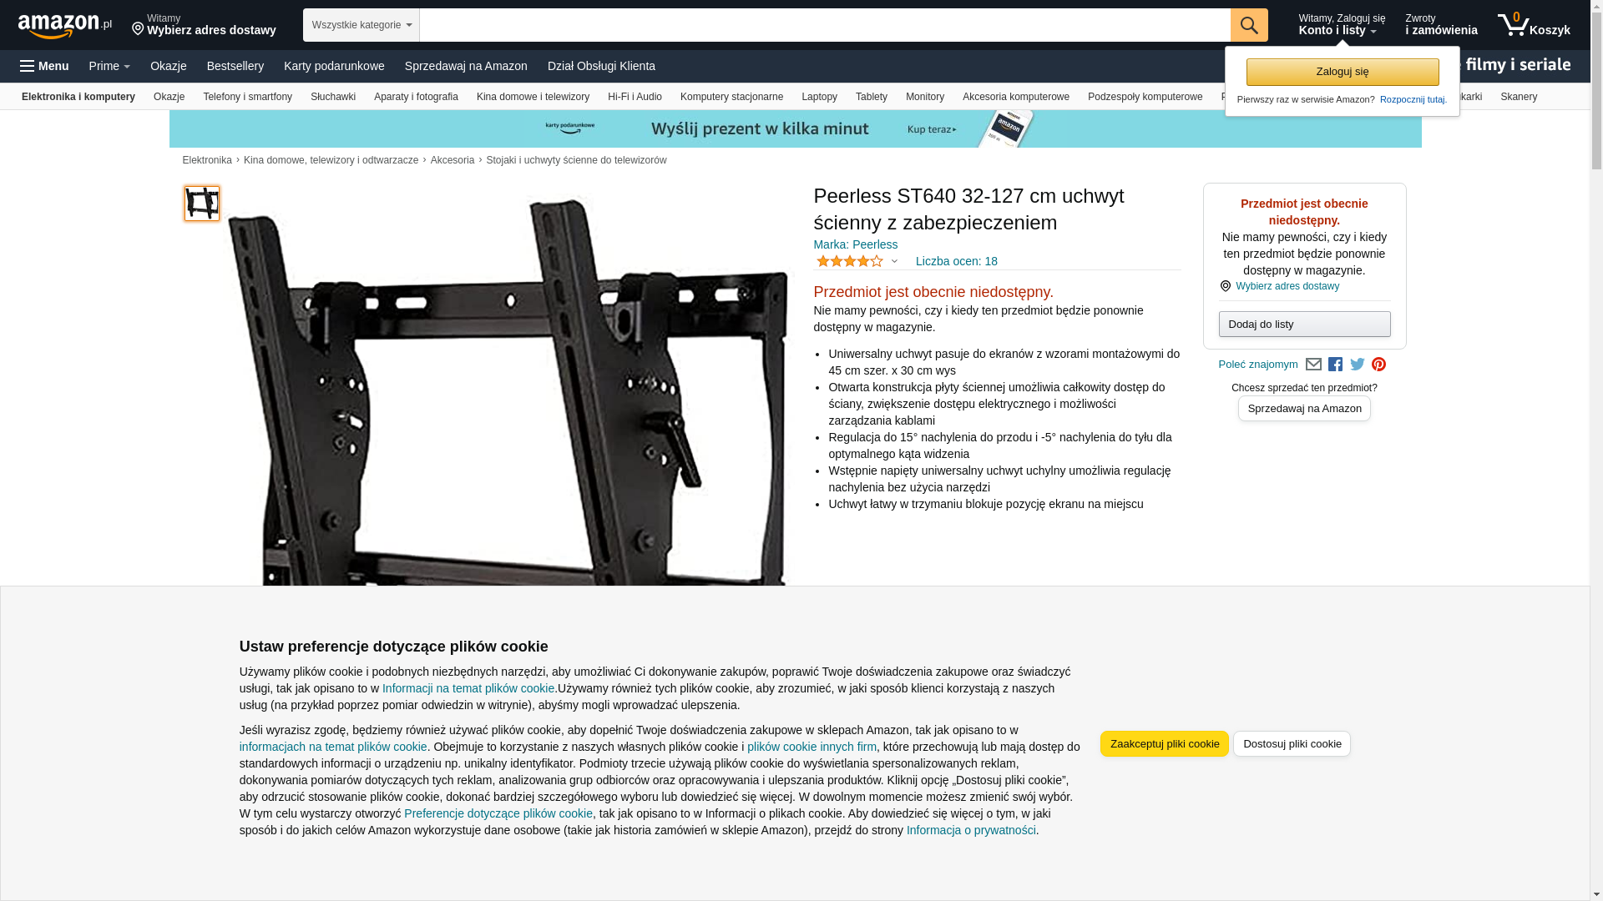
Task: Select the wall mount product thumbnail
Action: click(x=202, y=204)
